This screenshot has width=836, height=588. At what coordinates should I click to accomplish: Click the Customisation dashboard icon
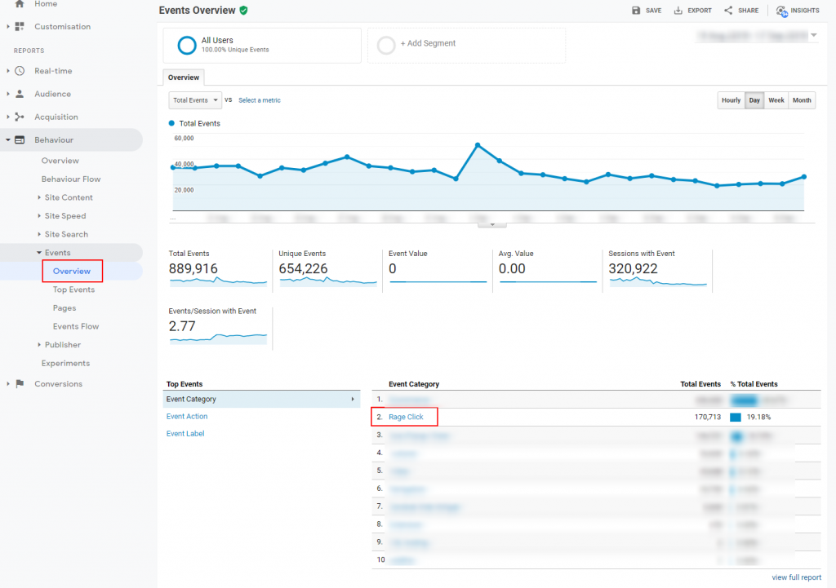tap(20, 27)
